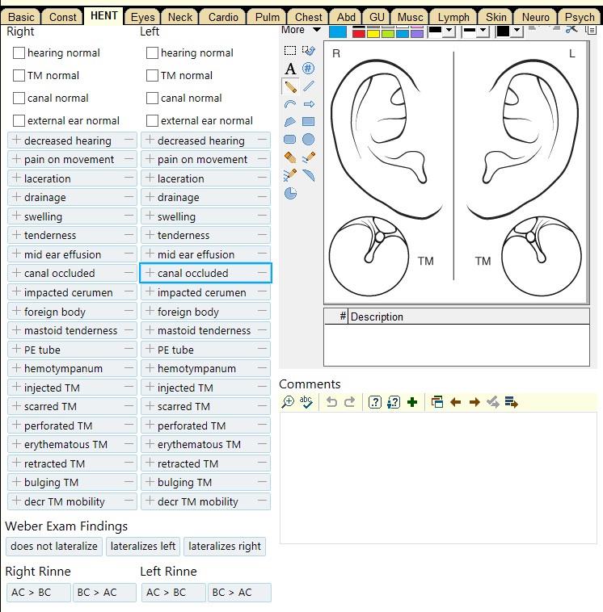
Task: Click inside the Comments text area
Action: point(438,476)
